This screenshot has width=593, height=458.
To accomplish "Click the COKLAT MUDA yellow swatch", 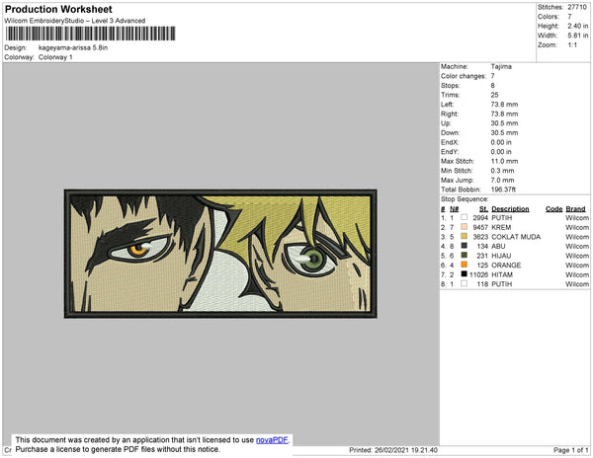I will [x=465, y=236].
